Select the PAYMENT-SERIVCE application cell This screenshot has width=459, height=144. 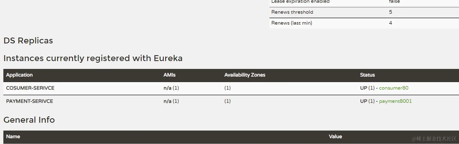click(29, 101)
